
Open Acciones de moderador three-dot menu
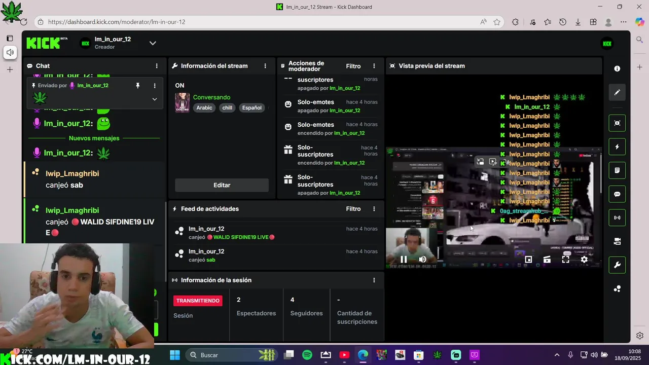tap(374, 66)
